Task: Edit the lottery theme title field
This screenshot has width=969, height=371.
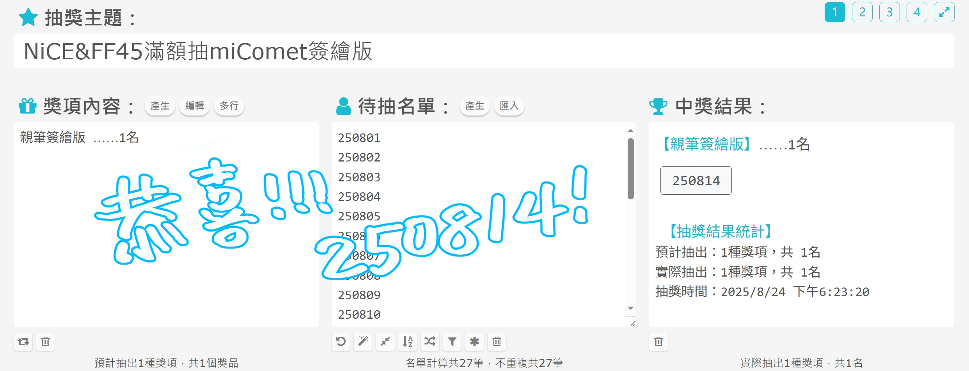Action: pyautogui.click(x=484, y=51)
